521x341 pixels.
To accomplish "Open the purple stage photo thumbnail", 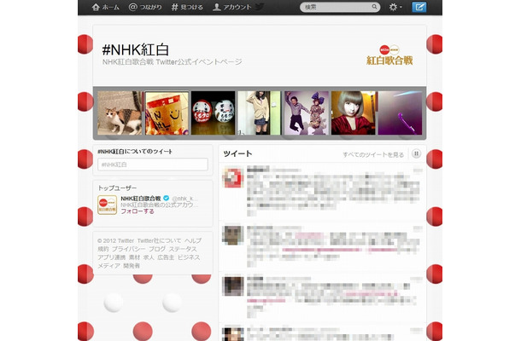I will (x=400, y=113).
